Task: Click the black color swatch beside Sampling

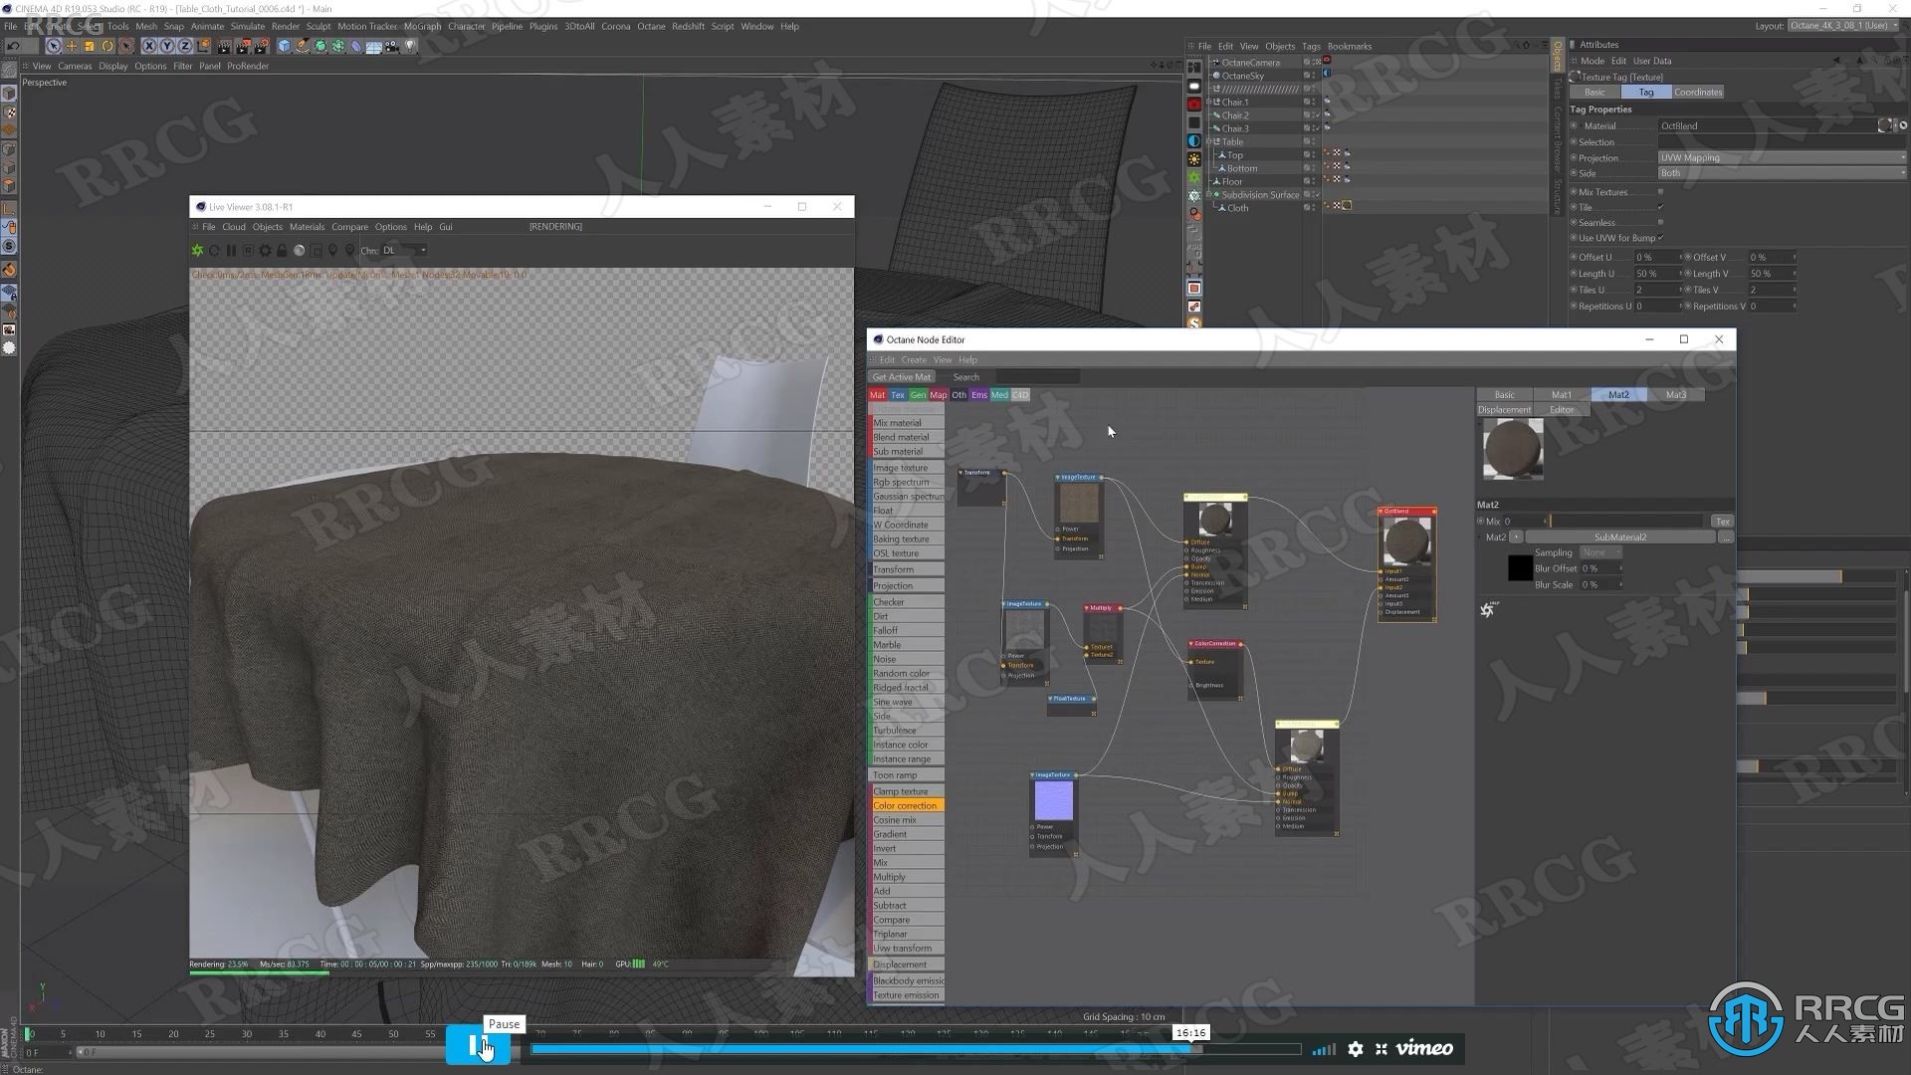Action: (x=1520, y=568)
